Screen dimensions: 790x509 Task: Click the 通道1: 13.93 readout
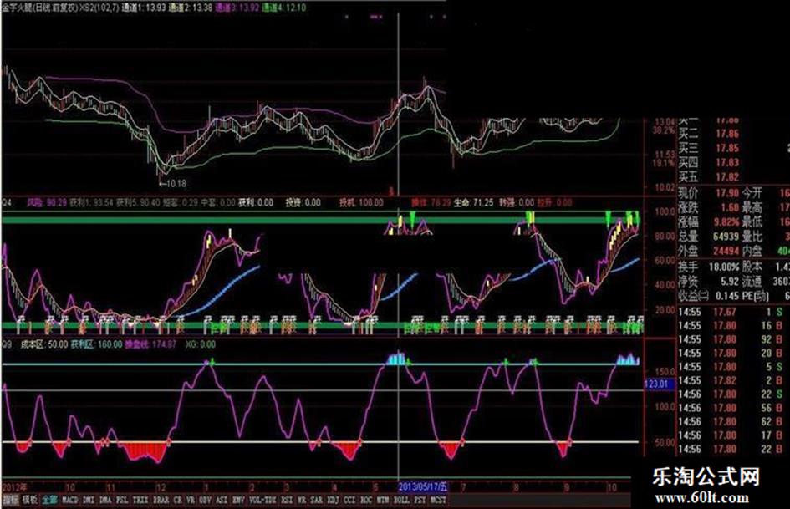point(143,8)
